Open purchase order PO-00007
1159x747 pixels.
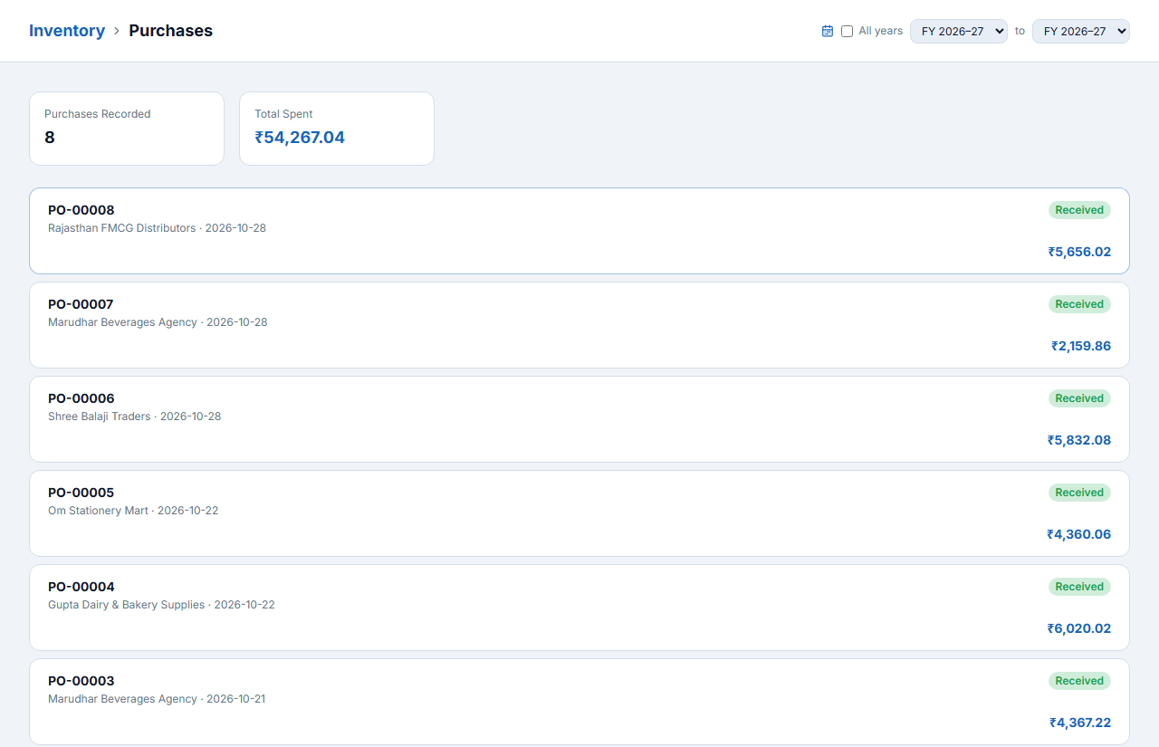click(x=579, y=325)
